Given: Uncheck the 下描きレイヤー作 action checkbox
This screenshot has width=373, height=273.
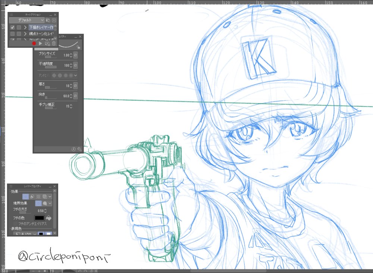Looking at the screenshot, I should coord(13,27).
